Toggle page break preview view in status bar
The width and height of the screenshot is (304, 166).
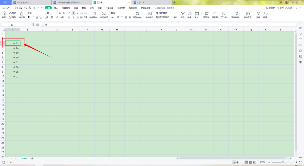pos(255,162)
